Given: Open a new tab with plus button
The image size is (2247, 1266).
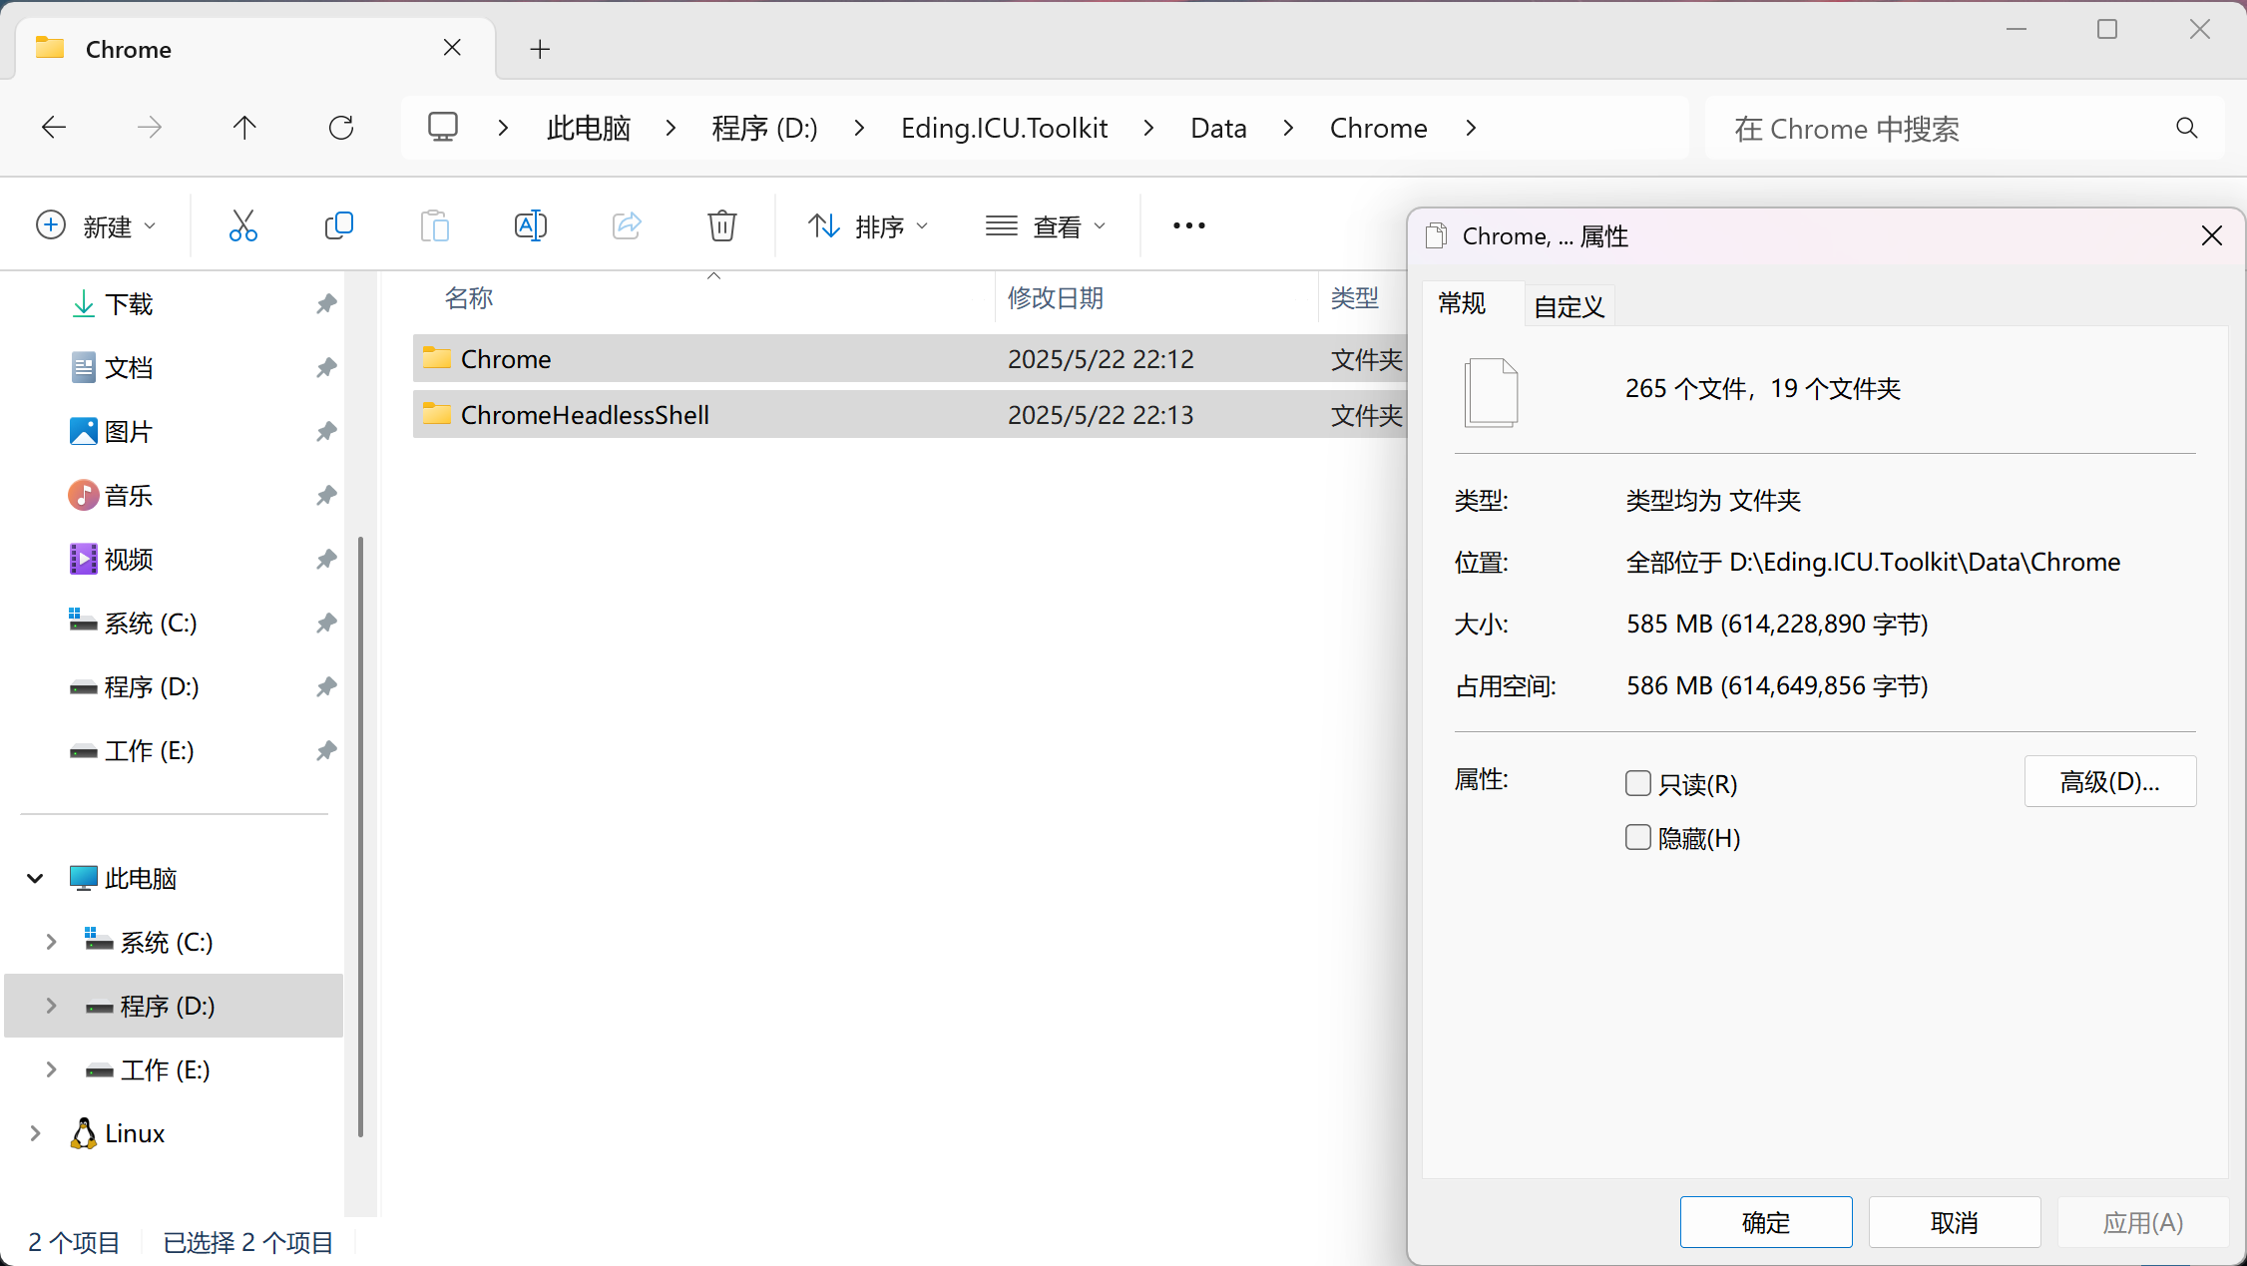Looking at the screenshot, I should [x=540, y=49].
